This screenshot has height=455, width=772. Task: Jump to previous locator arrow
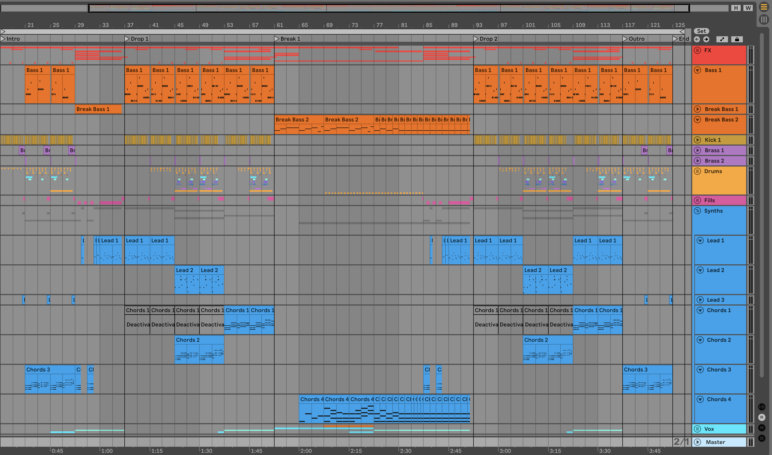point(697,39)
